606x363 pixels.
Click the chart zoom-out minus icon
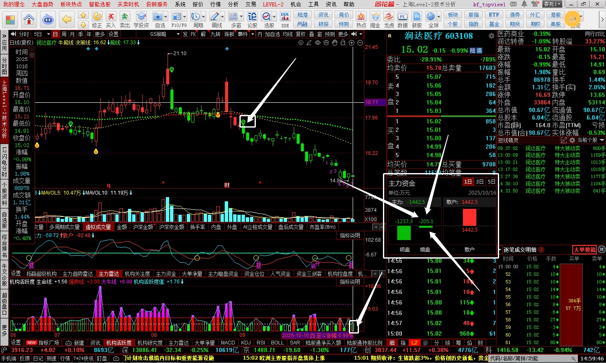tap(360, 43)
